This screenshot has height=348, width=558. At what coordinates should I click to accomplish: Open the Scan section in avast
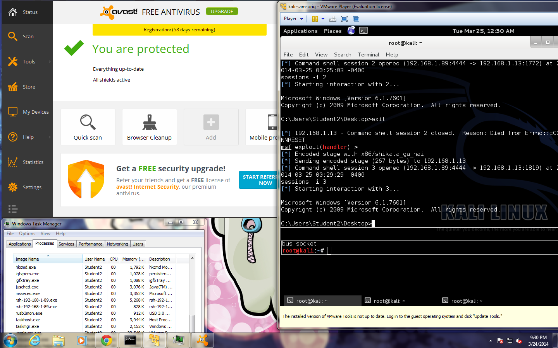(27, 36)
